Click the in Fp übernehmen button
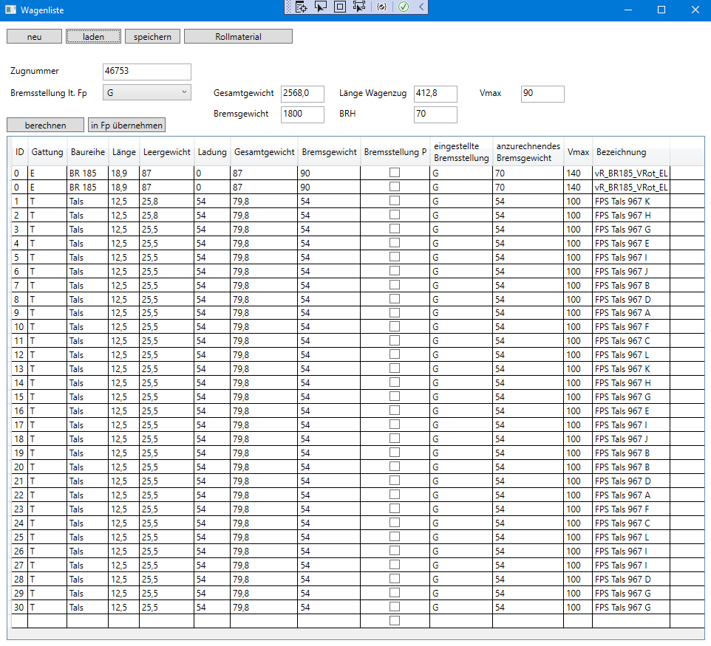The image size is (711, 646). (x=126, y=126)
